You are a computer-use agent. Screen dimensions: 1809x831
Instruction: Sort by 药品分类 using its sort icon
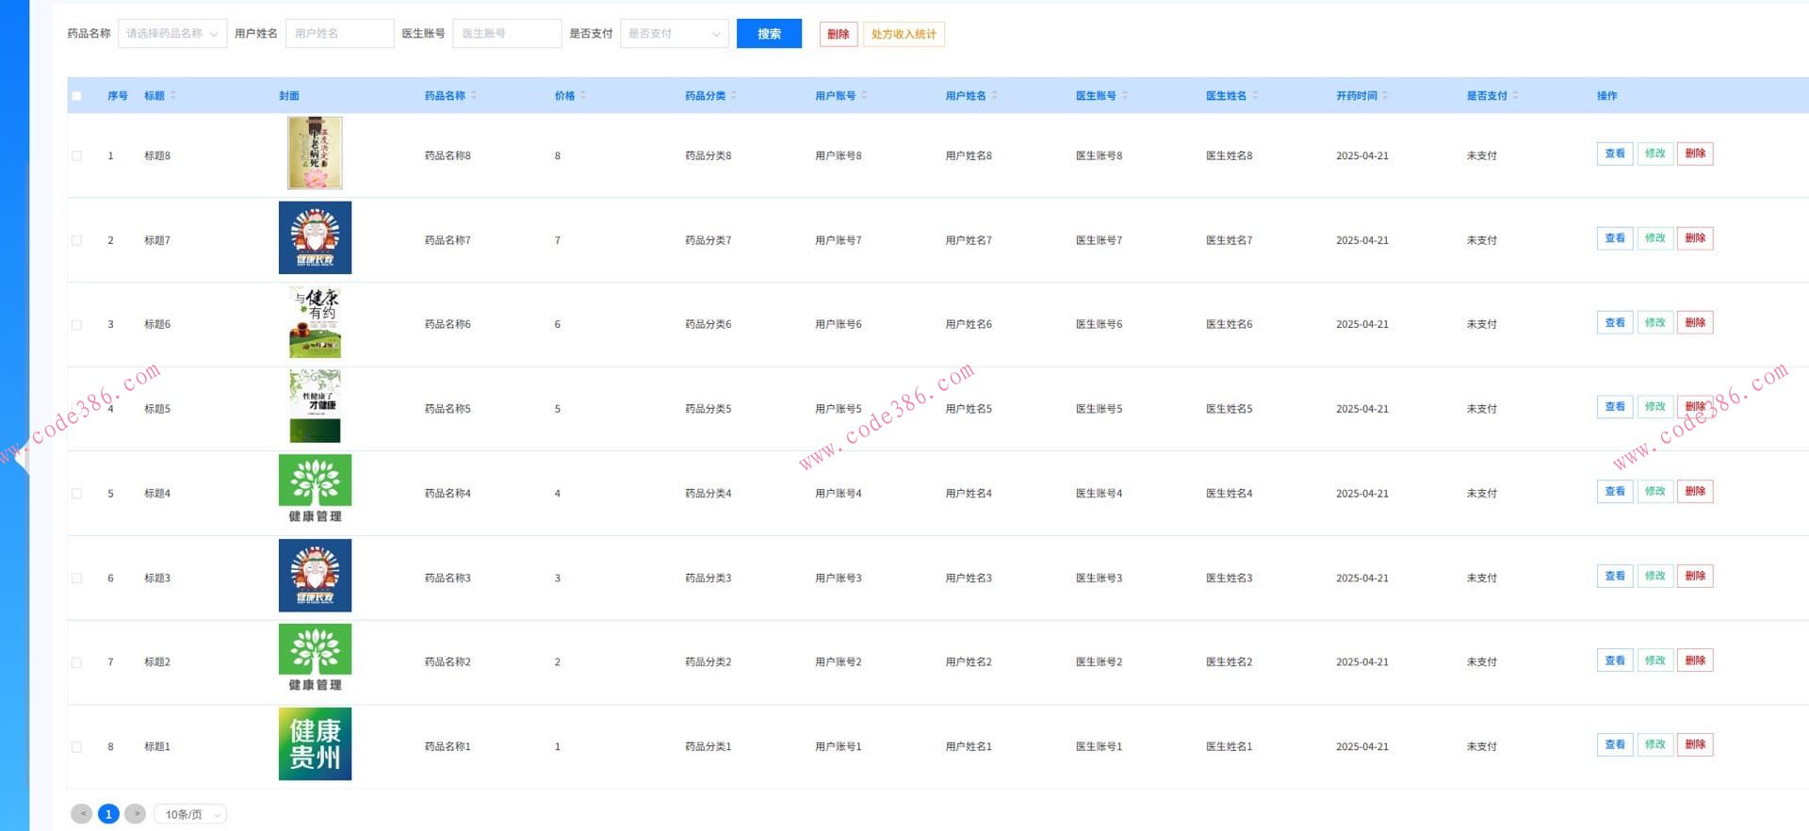[x=734, y=95]
